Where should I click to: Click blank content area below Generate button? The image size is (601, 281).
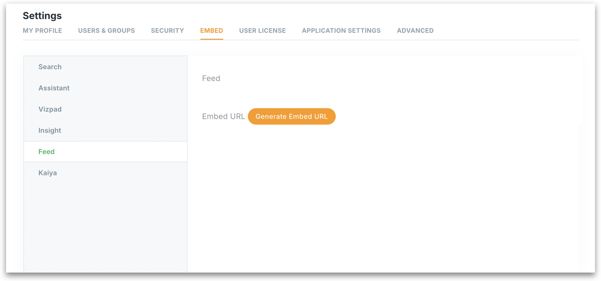point(365,196)
